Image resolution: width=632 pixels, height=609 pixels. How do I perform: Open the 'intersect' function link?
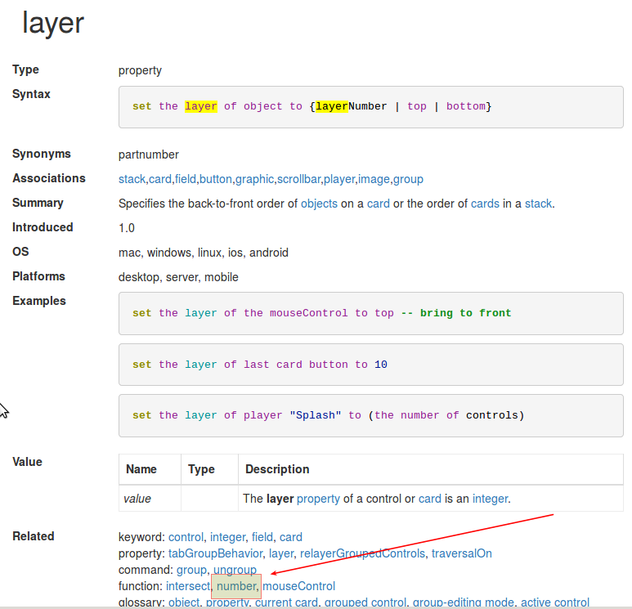coord(187,586)
